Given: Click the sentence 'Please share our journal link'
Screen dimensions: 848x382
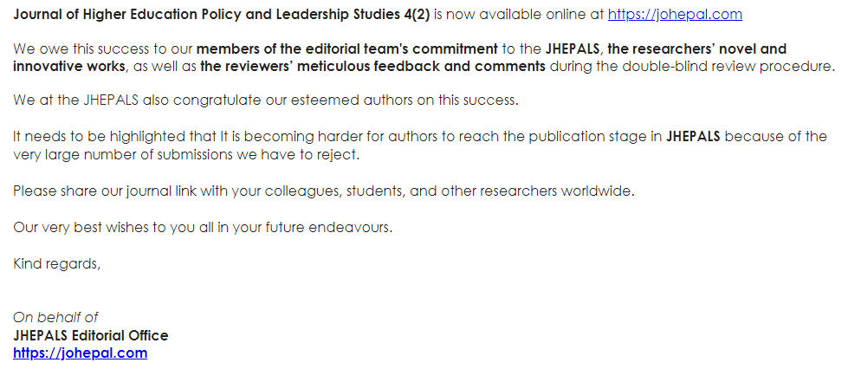Looking at the screenshot, I should coord(323,191).
